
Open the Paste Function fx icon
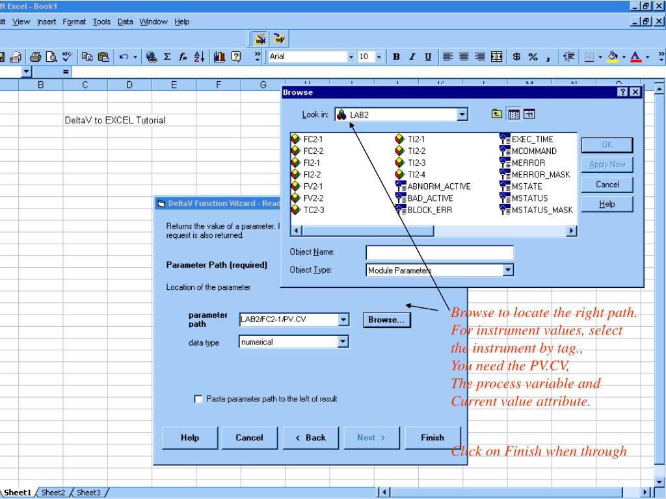point(183,57)
